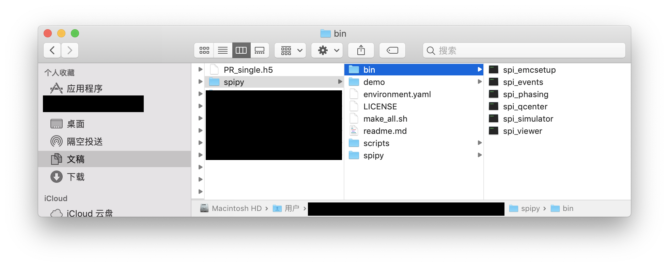The image size is (669, 267).
Task: Expand the spipy folder arrow in second column
Action: [340, 82]
